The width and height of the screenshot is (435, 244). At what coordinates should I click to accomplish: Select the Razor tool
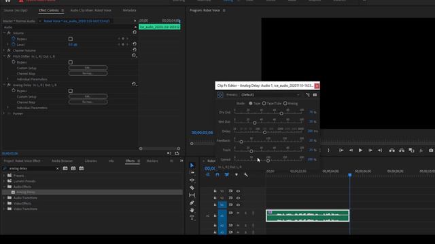click(192, 188)
